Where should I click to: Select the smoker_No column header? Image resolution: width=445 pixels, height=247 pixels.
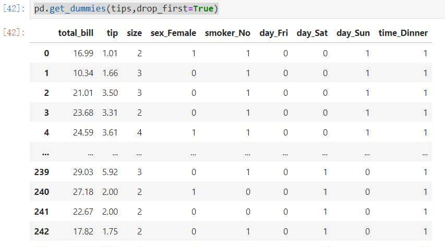227,33
